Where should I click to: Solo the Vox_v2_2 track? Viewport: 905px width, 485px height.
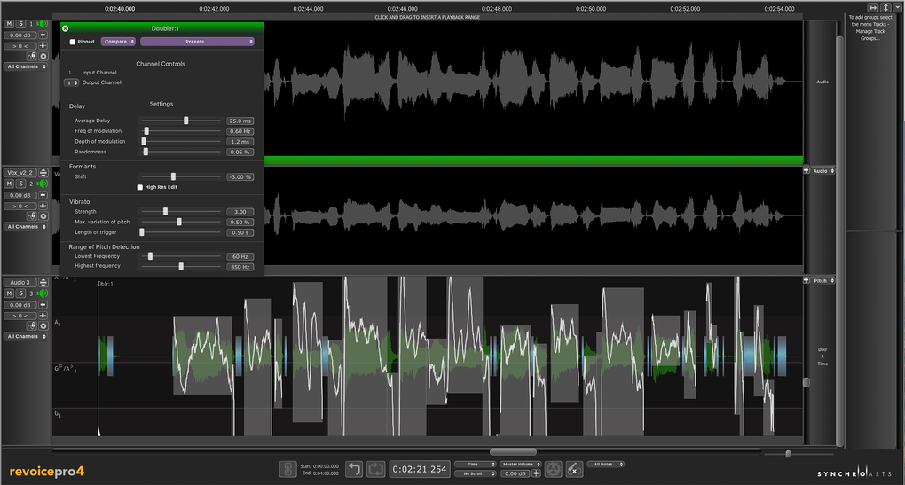click(x=20, y=184)
